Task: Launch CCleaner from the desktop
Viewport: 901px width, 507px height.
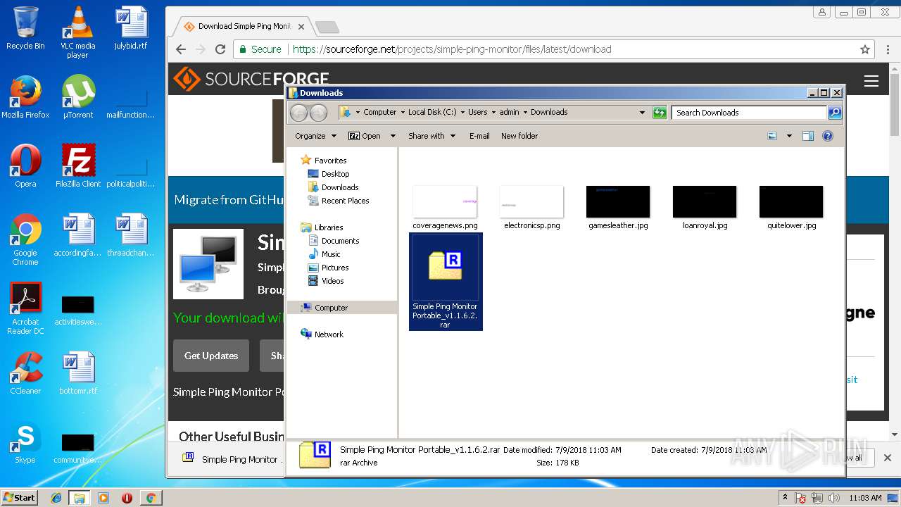Action: [x=25, y=373]
